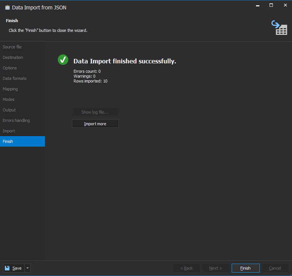Click the Show log file button
The width and height of the screenshot is (292, 276).
point(95,112)
